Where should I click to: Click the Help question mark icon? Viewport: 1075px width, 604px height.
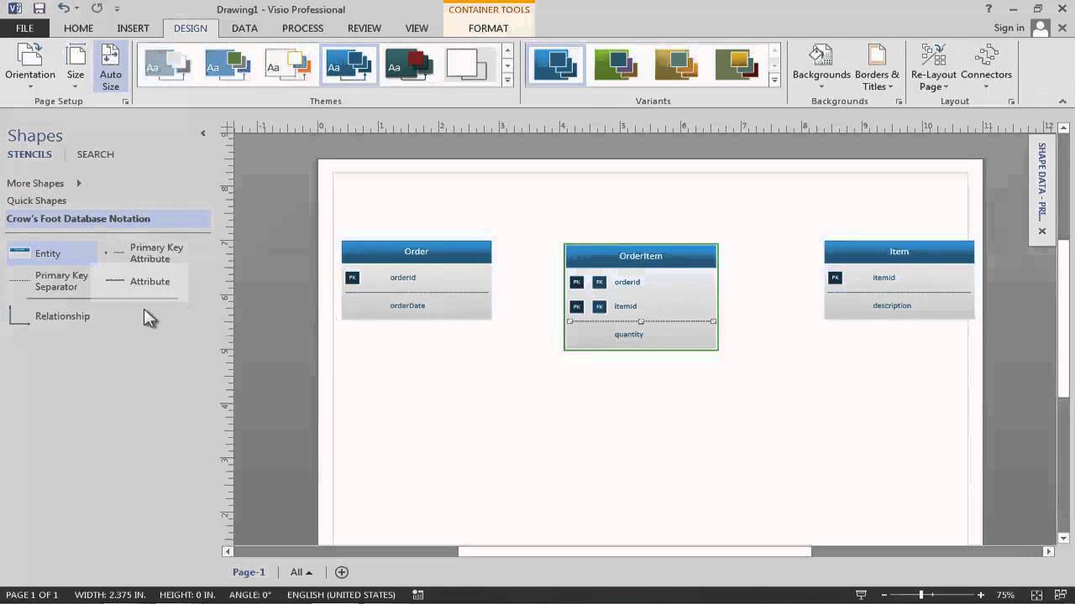(x=988, y=8)
